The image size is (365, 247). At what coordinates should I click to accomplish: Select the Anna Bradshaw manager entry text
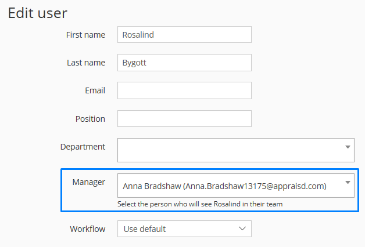coord(224,186)
